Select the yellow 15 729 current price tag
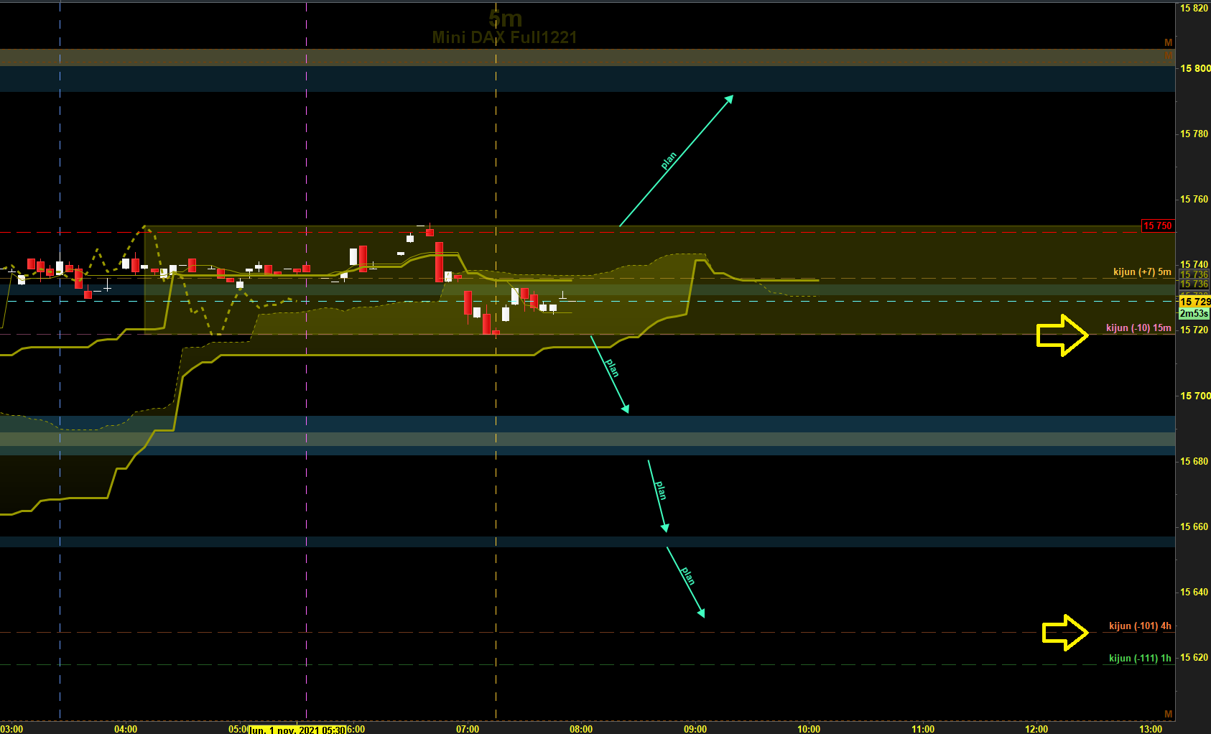The width and height of the screenshot is (1211, 734). click(1194, 302)
